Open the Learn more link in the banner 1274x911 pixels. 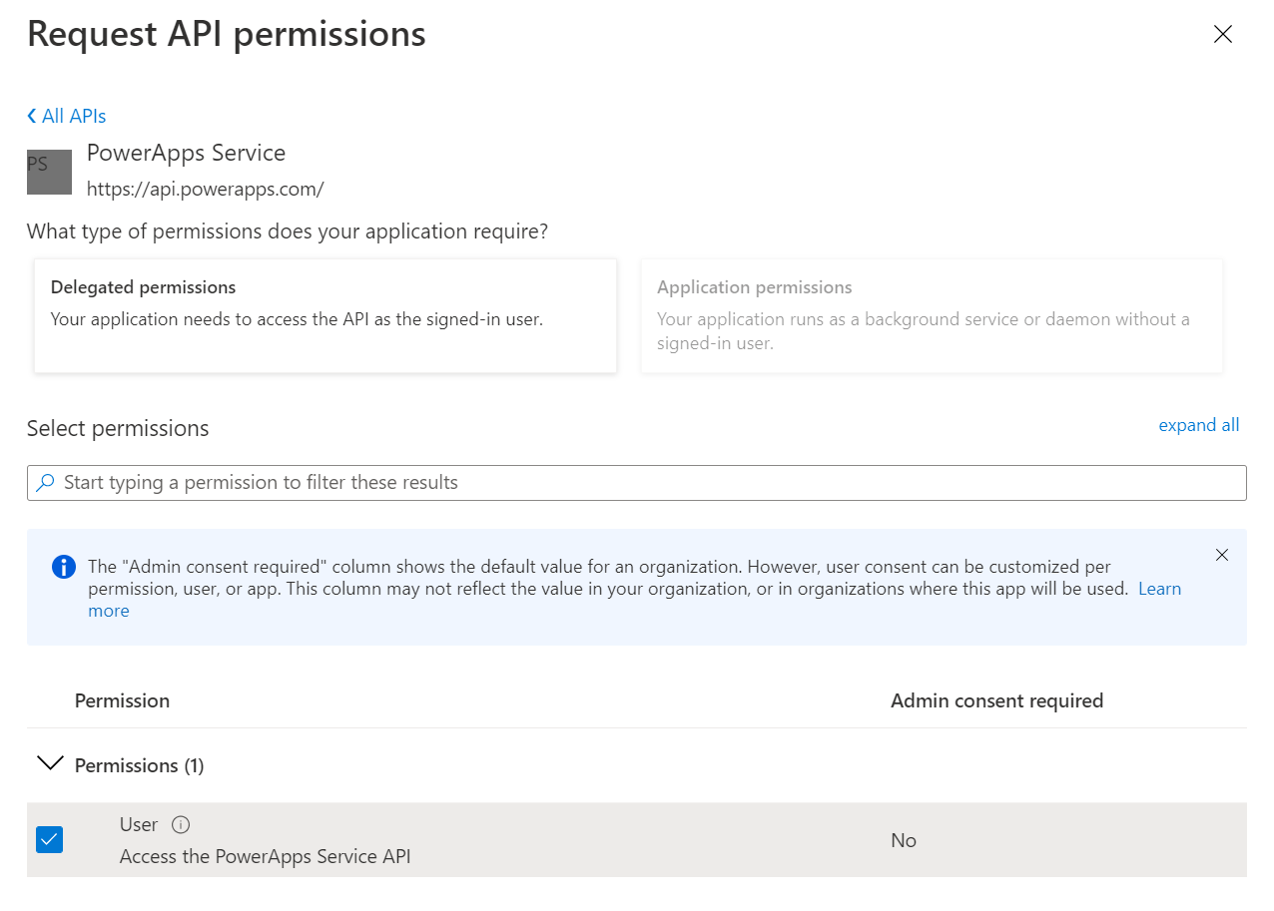coord(1159,589)
